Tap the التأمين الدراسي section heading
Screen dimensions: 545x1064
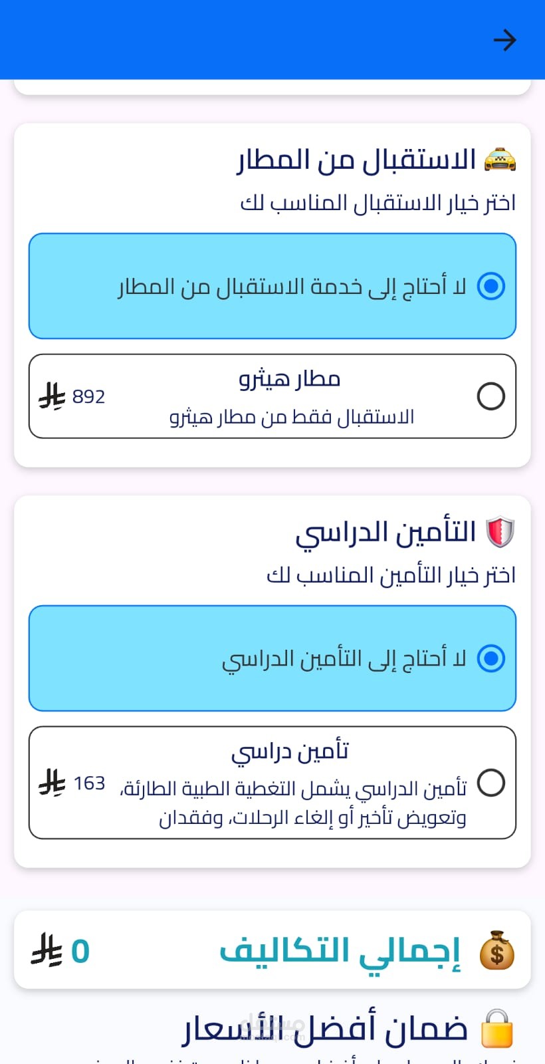[x=385, y=532]
